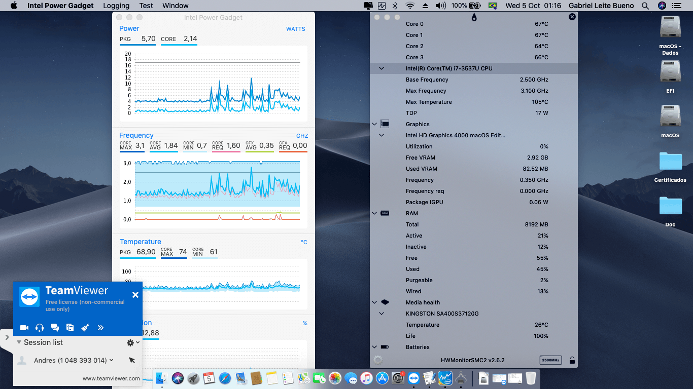The height and width of the screenshot is (389, 693).
Task: Close the HWMonitor popover with X button
Action: click(x=572, y=17)
